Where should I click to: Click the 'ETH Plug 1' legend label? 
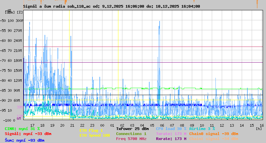point(91,130)
